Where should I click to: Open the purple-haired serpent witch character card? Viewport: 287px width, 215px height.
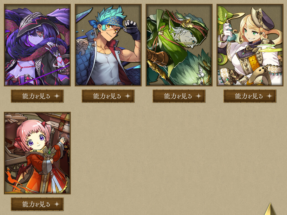coord(37,45)
